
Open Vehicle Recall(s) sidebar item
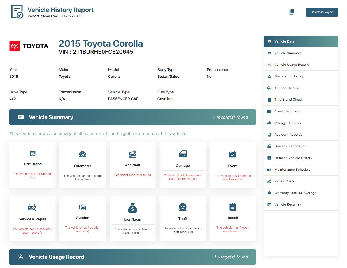pos(301,204)
